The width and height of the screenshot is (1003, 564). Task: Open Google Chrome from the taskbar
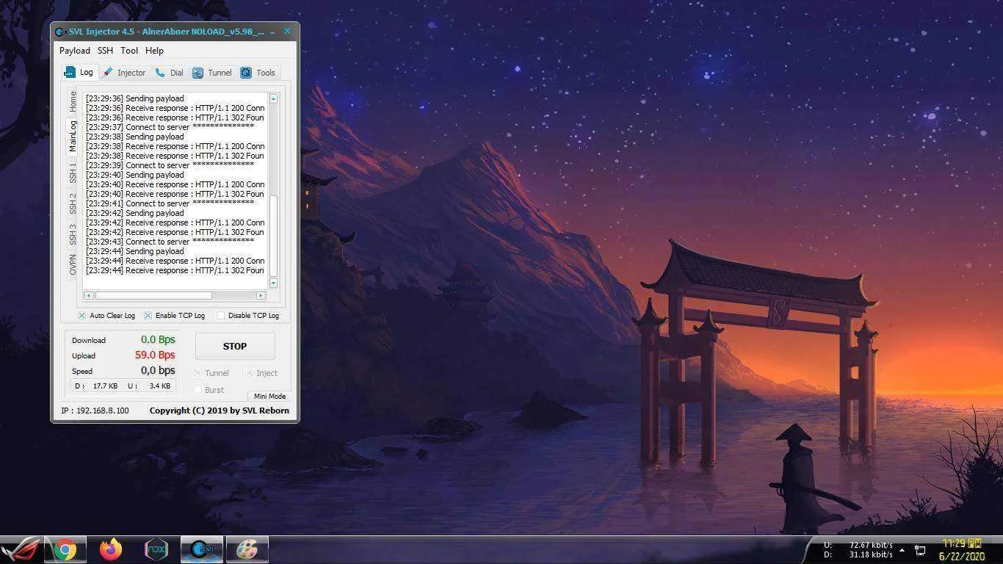(x=65, y=549)
